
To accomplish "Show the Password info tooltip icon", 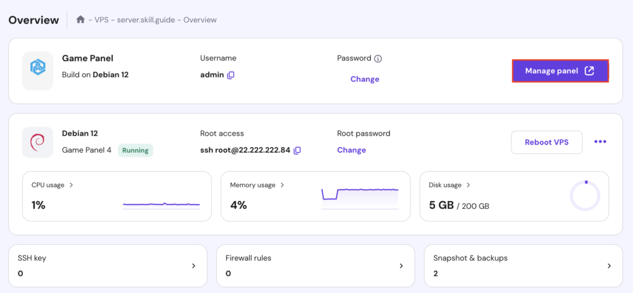I will point(378,59).
